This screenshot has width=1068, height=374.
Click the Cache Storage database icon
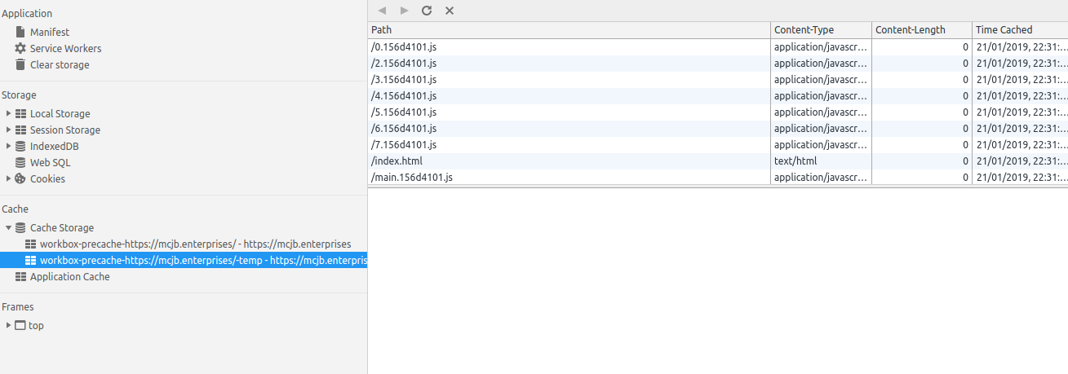point(20,227)
